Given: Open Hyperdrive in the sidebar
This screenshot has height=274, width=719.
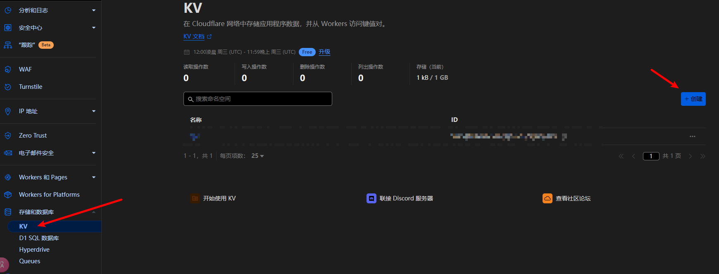Looking at the screenshot, I should point(34,250).
